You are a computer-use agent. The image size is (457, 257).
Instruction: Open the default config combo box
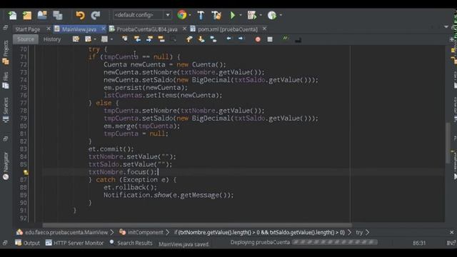[x=142, y=15]
